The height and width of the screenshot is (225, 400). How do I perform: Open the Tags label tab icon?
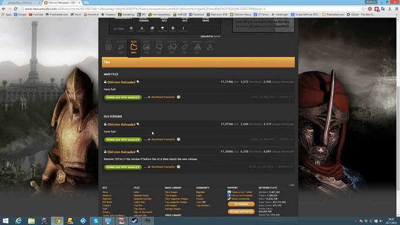click(184, 47)
